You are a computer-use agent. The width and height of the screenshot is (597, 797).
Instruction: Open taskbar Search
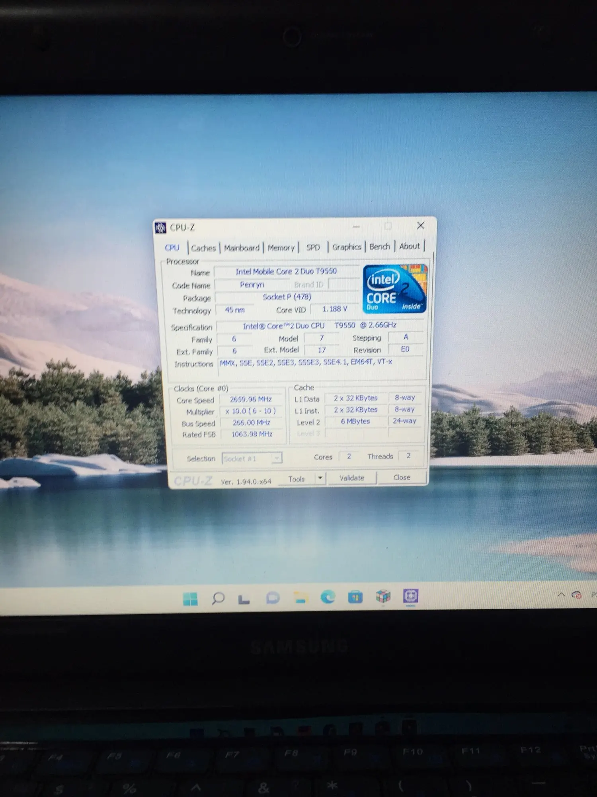(x=218, y=598)
